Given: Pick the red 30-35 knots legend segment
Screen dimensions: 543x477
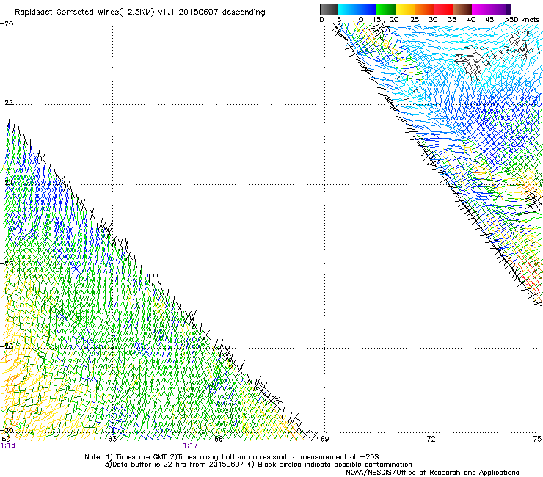Looking at the screenshot, I should coord(443,9).
